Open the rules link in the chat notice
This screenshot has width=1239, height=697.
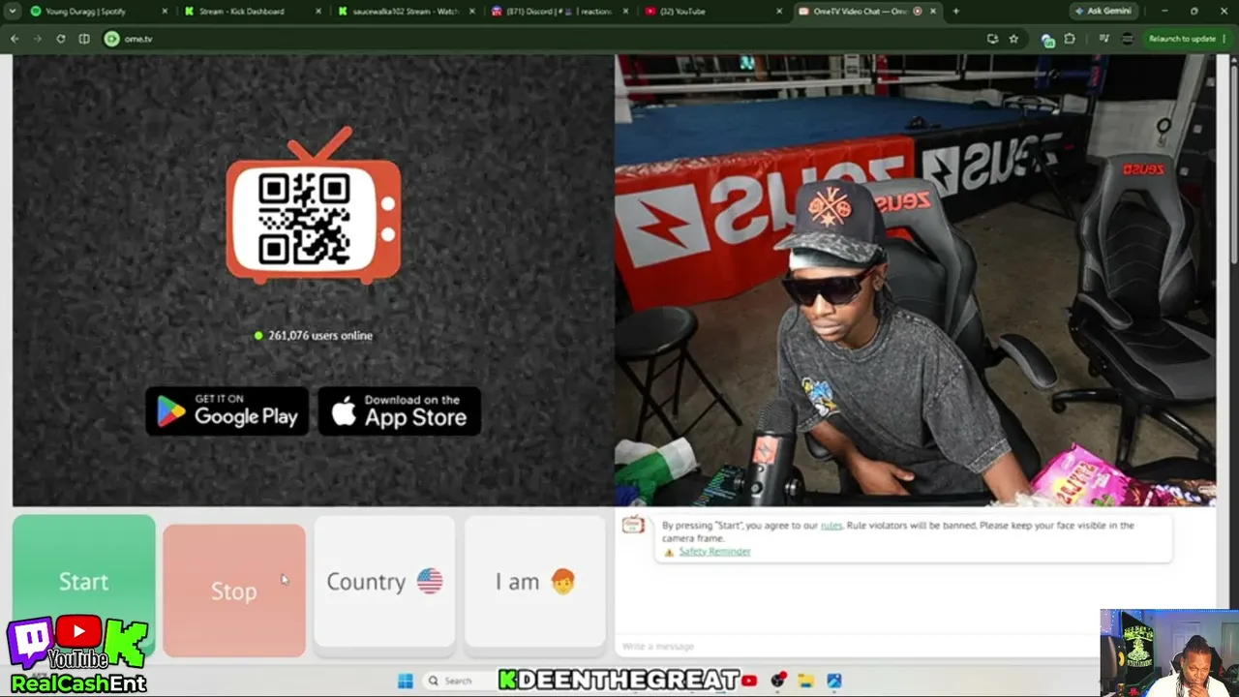pos(831,526)
